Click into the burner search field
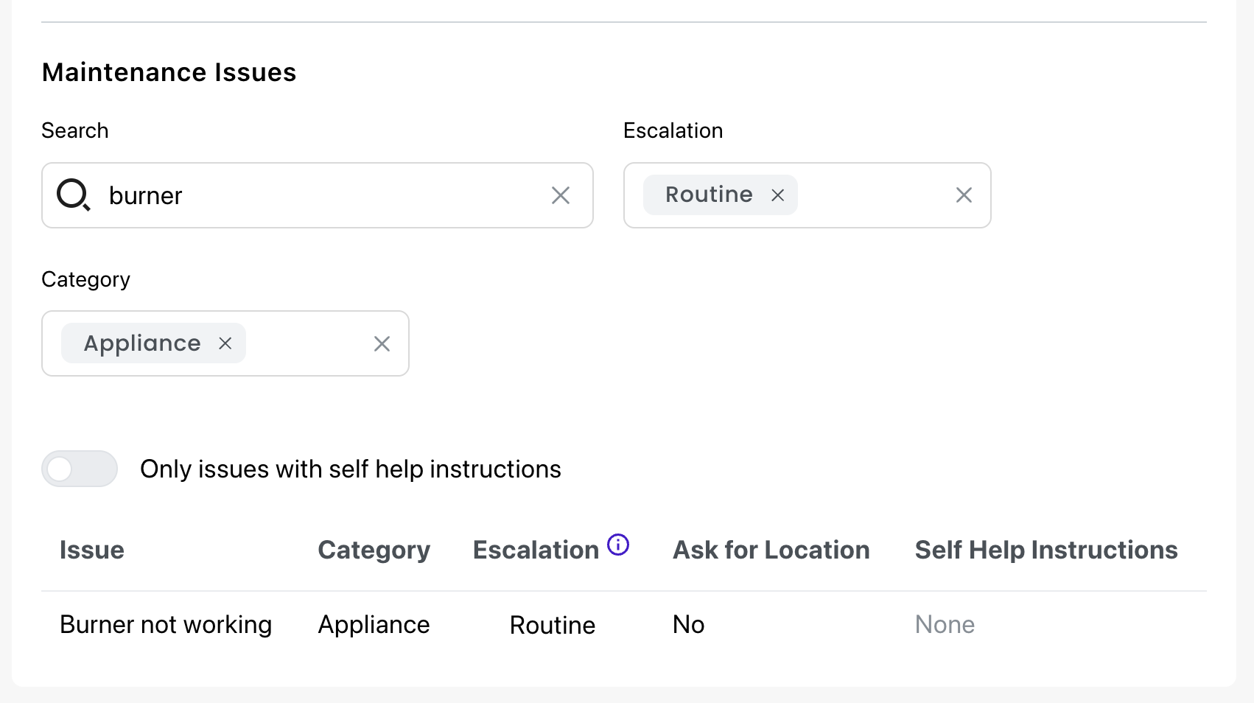 [x=324, y=195]
